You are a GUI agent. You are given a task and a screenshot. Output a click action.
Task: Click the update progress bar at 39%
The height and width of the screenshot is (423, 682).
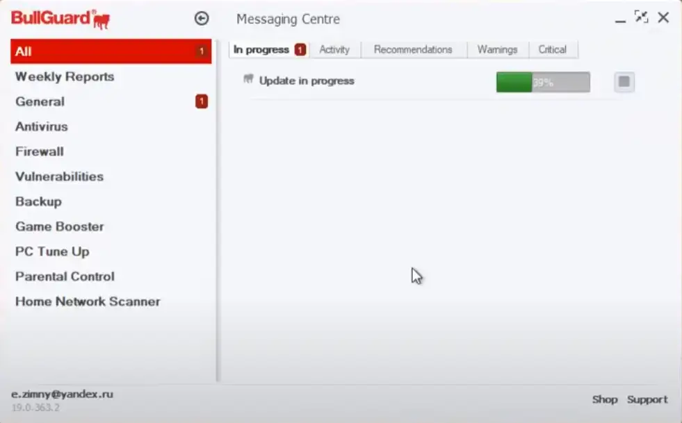[x=543, y=82]
